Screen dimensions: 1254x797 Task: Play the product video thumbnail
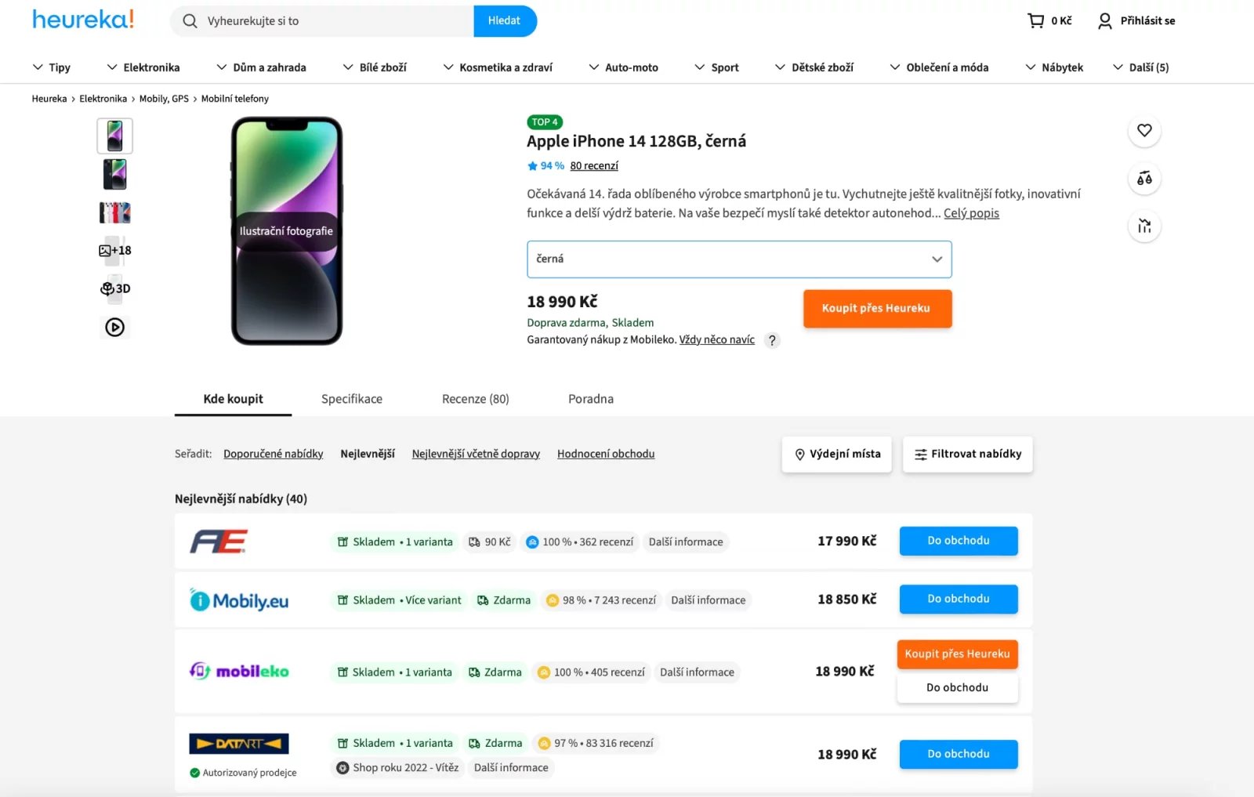pos(114,327)
